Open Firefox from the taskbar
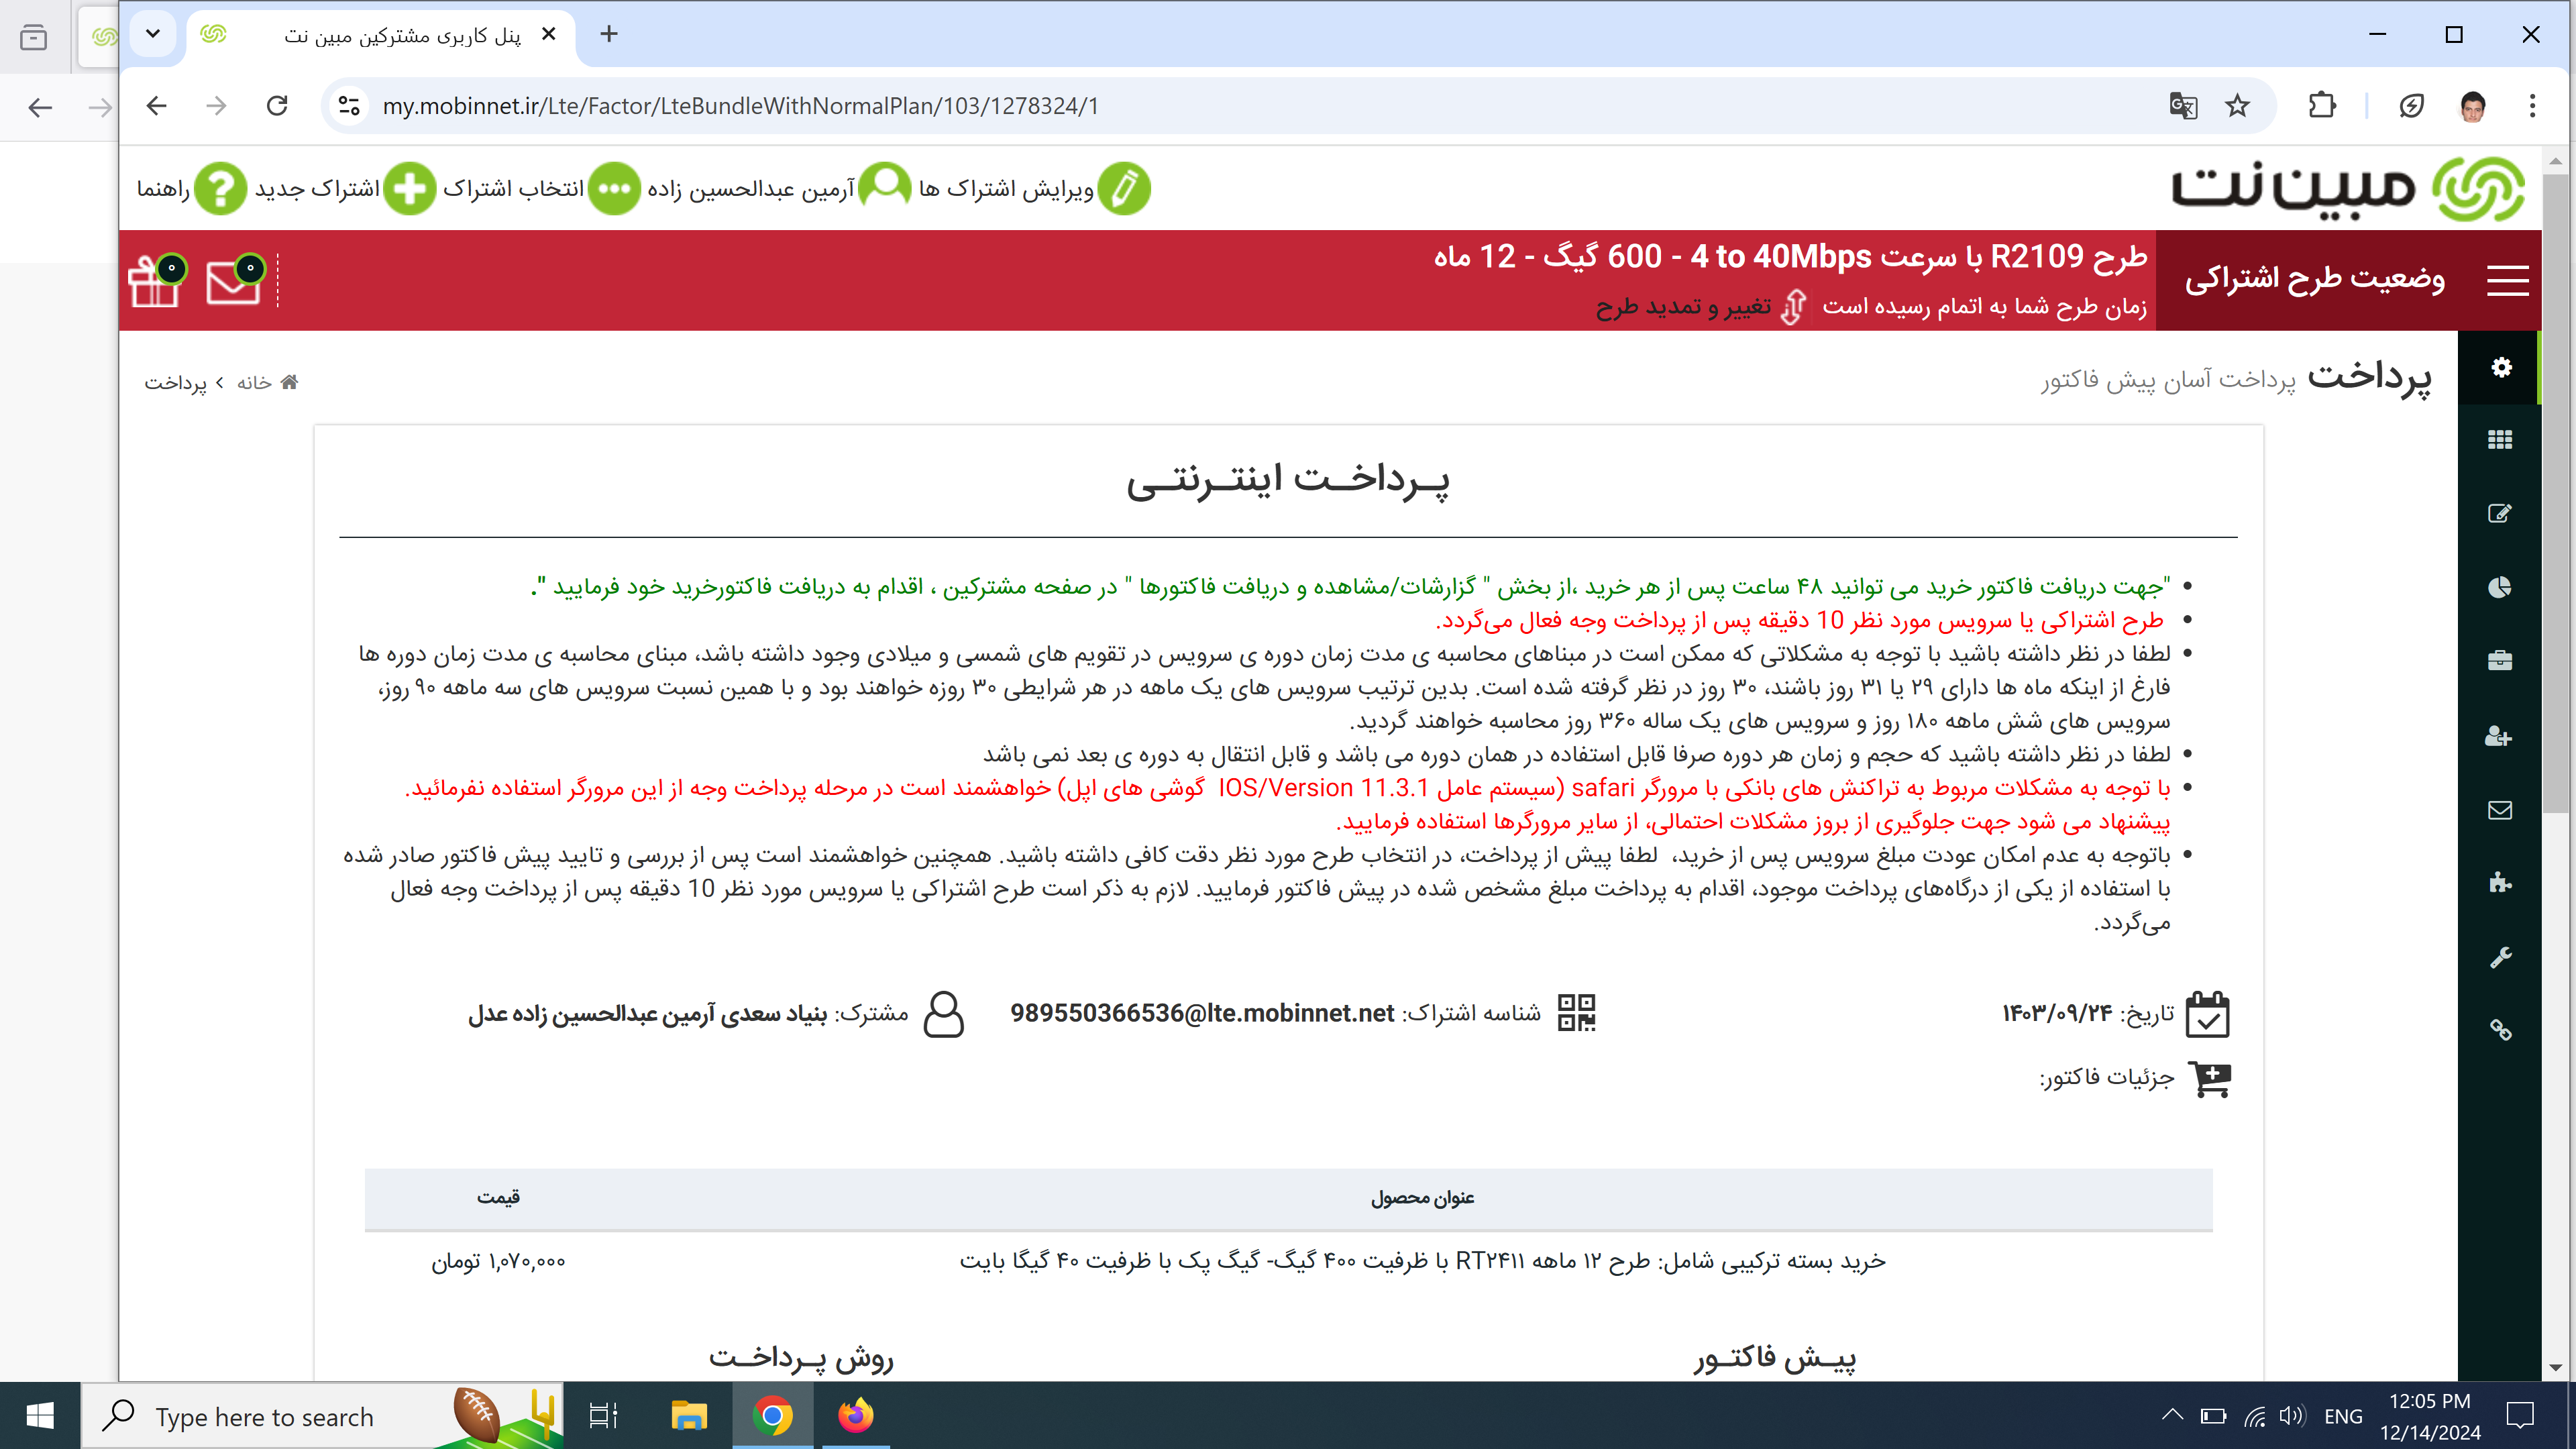This screenshot has width=2576, height=1449. tap(856, 1416)
